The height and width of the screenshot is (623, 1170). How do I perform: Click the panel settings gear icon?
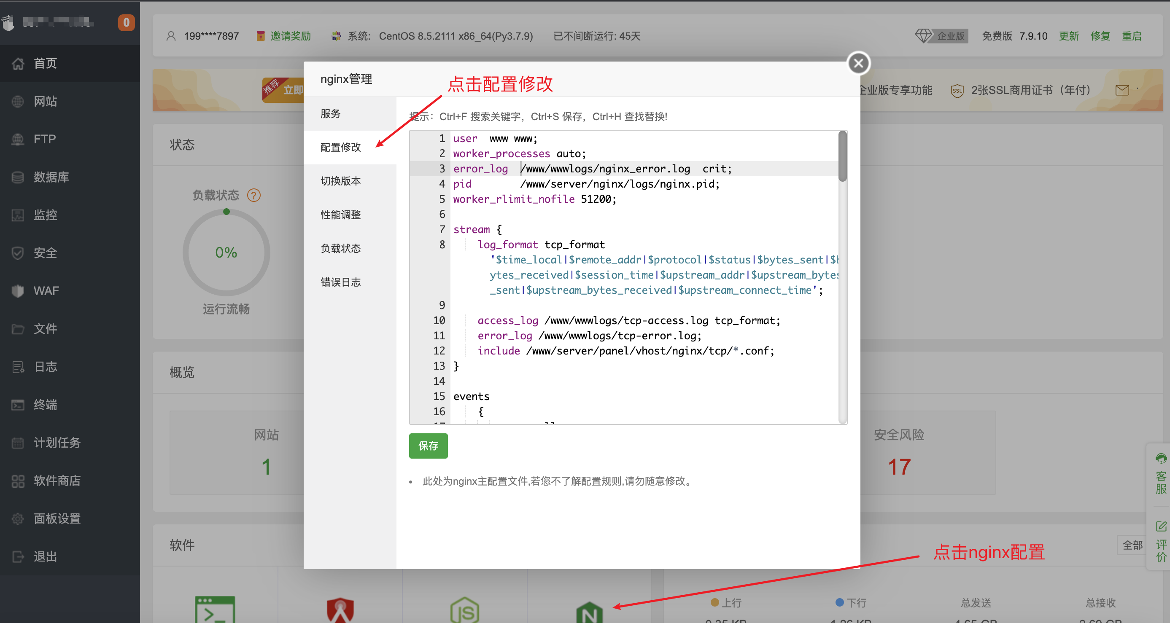point(18,518)
